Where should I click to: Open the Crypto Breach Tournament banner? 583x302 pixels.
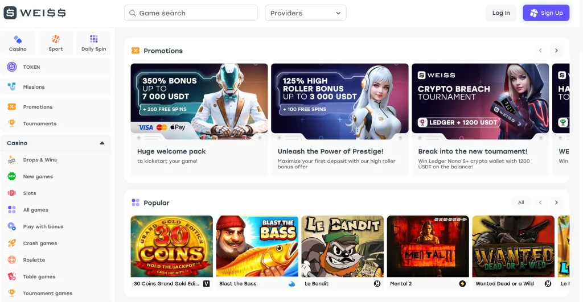coord(481,101)
